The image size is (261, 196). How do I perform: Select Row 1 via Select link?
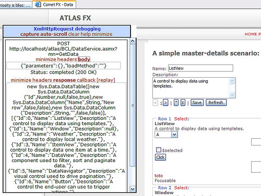click(182, 119)
